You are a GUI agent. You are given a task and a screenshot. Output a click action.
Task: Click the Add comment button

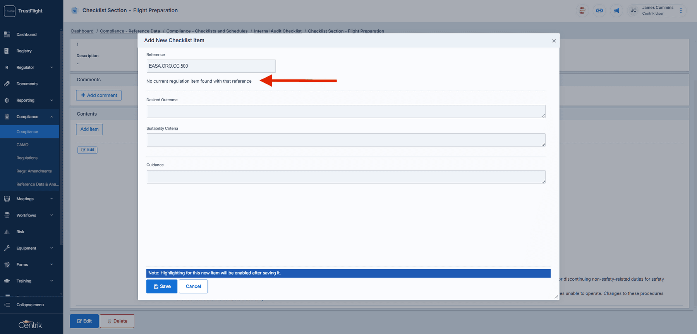(99, 95)
